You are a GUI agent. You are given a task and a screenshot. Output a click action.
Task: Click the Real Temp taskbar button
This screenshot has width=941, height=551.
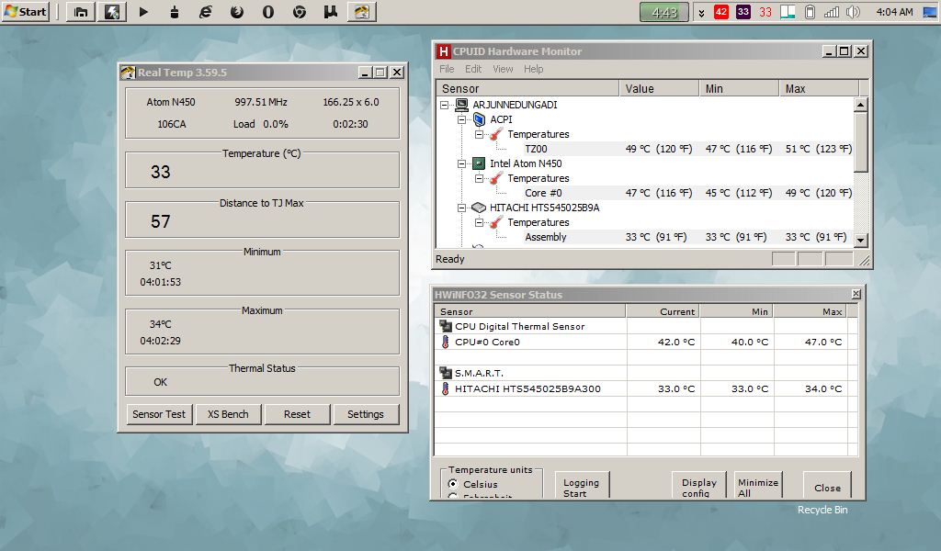point(361,12)
